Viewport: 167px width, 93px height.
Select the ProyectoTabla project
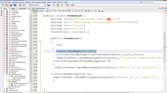tap(13, 90)
